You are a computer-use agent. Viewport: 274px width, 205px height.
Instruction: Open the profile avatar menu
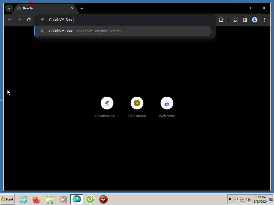(255, 20)
